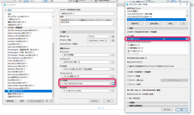This screenshot has height=115, width=194.
Task: Select the 新しい値を生成 radio button
Action: [x=128, y=98]
